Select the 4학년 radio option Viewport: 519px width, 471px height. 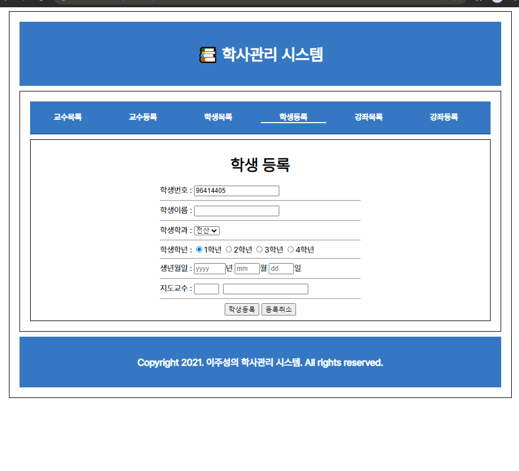pos(290,250)
